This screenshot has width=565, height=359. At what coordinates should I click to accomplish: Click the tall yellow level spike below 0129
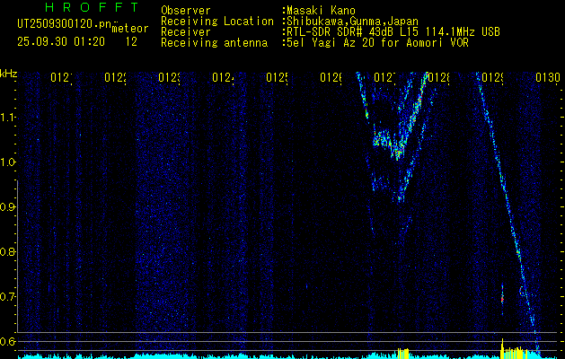click(502, 348)
